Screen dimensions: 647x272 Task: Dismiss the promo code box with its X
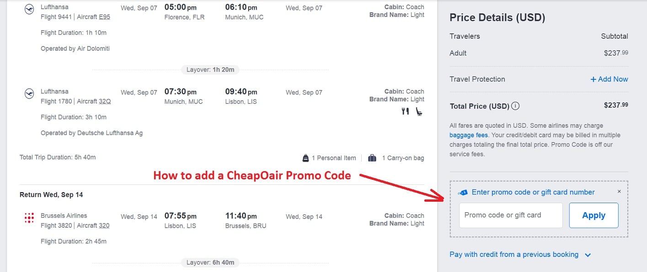(x=619, y=191)
